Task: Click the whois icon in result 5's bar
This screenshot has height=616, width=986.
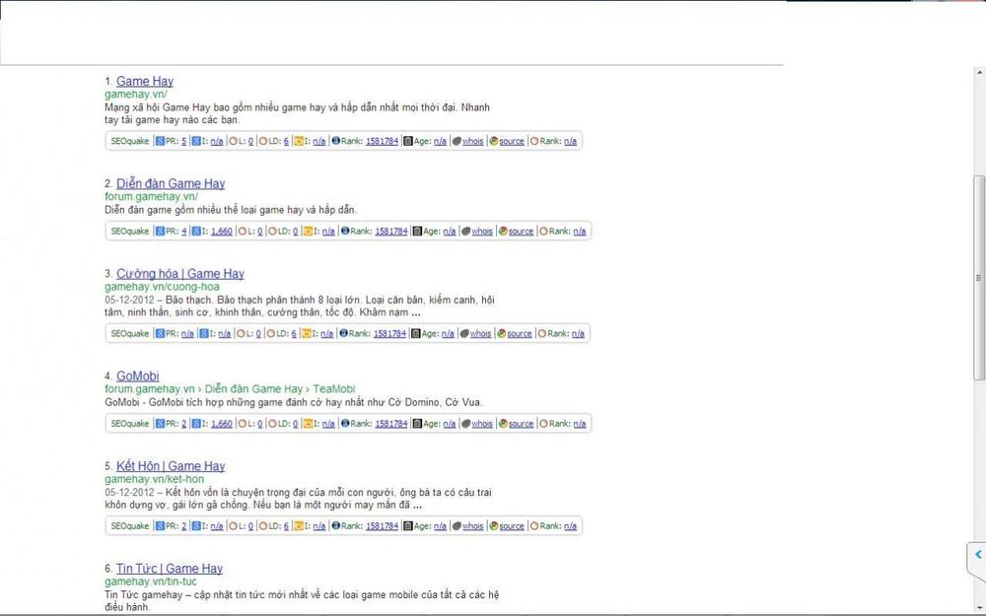Action: coord(457,525)
